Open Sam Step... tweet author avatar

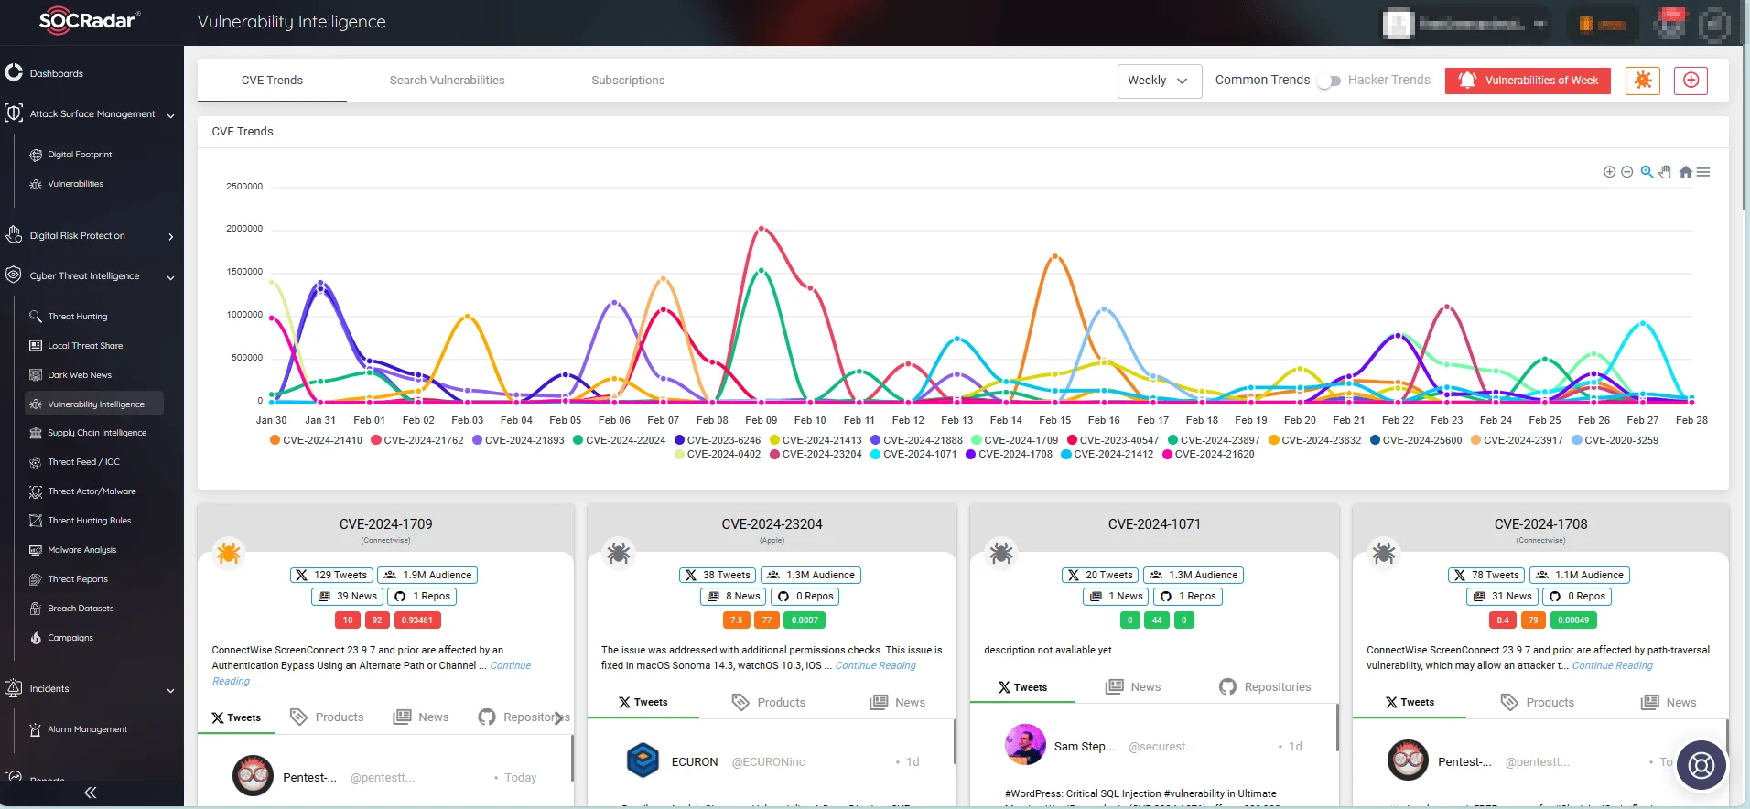(x=1025, y=745)
